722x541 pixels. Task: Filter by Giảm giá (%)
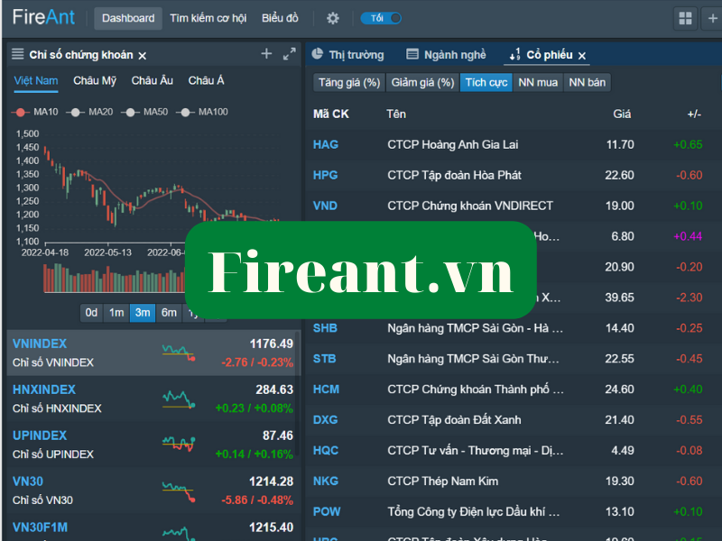pyautogui.click(x=422, y=83)
